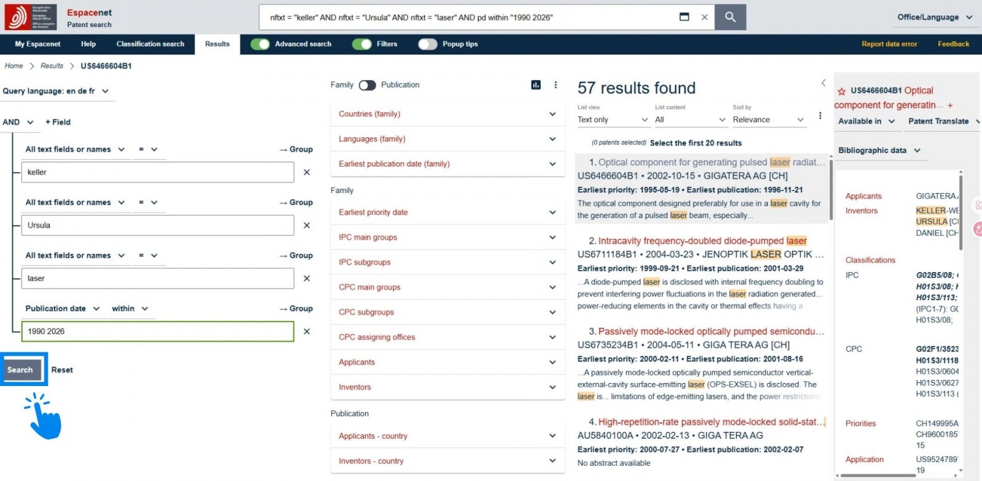982x481 pixels.
Task: Open the Office/Language dropdown
Action: pyautogui.click(x=935, y=17)
